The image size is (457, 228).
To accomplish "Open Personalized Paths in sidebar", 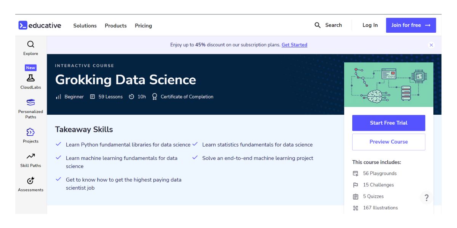I will tap(30, 108).
